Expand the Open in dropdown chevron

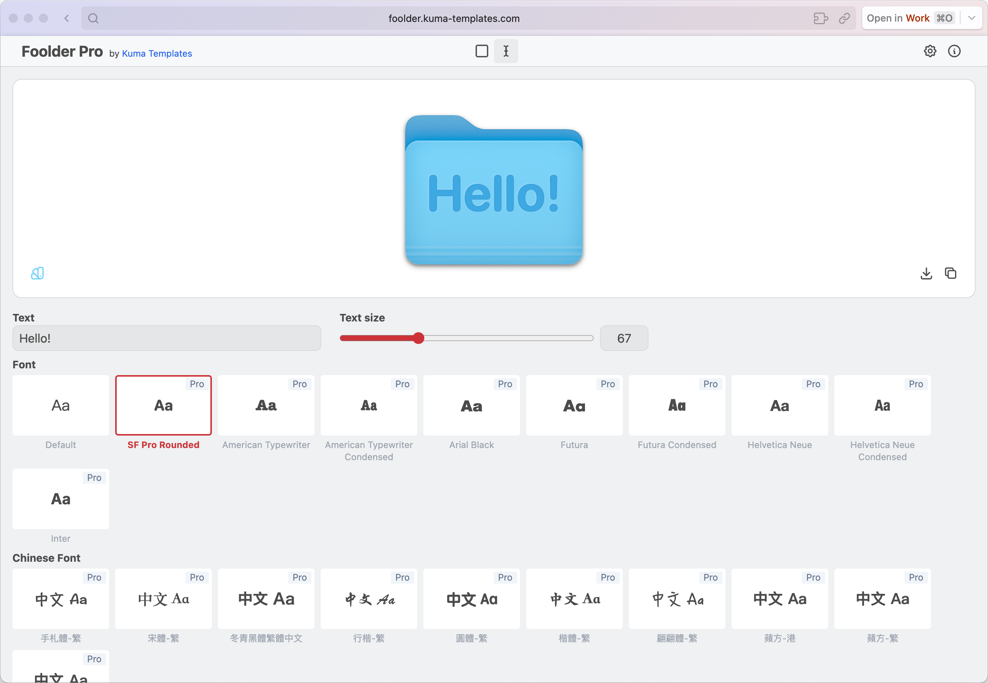click(972, 18)
